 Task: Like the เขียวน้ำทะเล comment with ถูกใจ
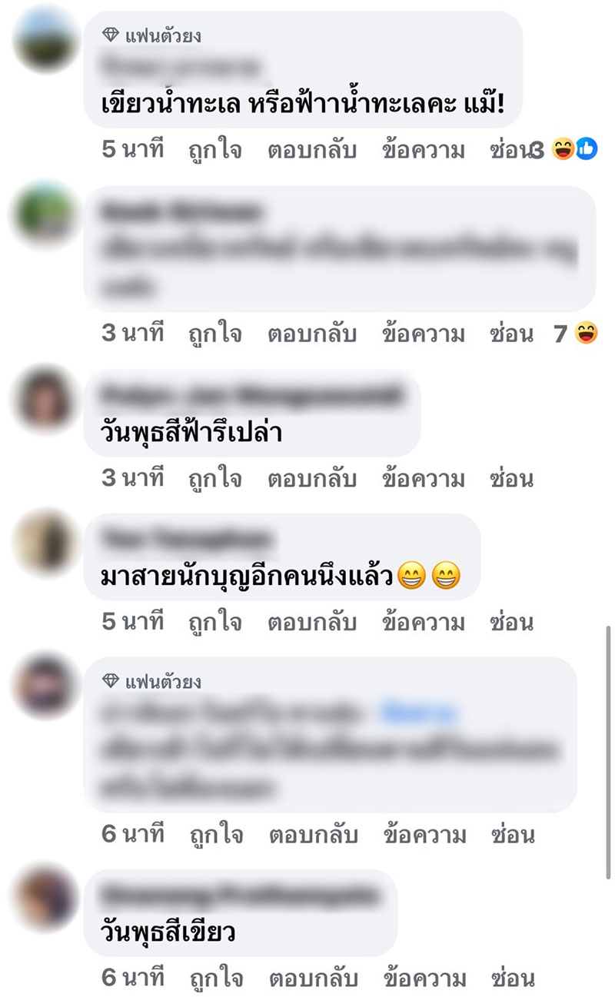coord(215,150)
